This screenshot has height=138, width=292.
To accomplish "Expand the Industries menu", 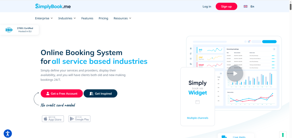I will click(67, 18).
